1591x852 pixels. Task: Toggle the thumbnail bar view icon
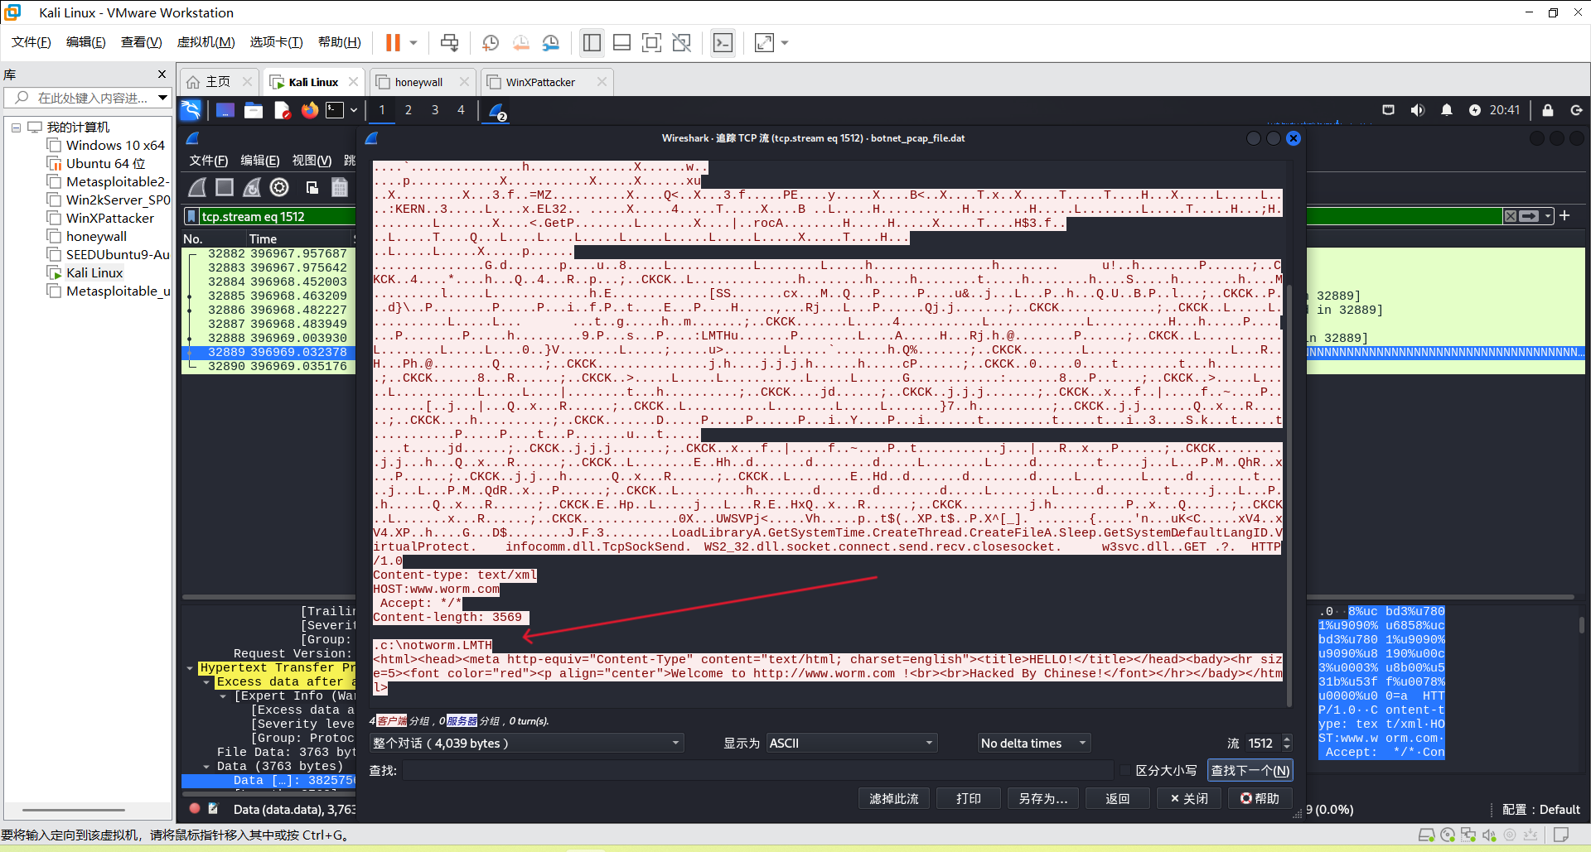click(x=622, y=42)
